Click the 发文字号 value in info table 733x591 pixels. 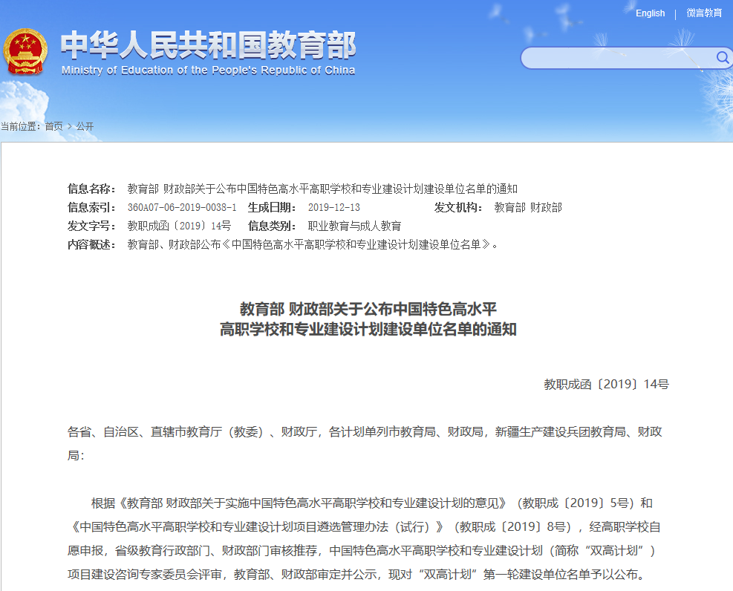179,226
